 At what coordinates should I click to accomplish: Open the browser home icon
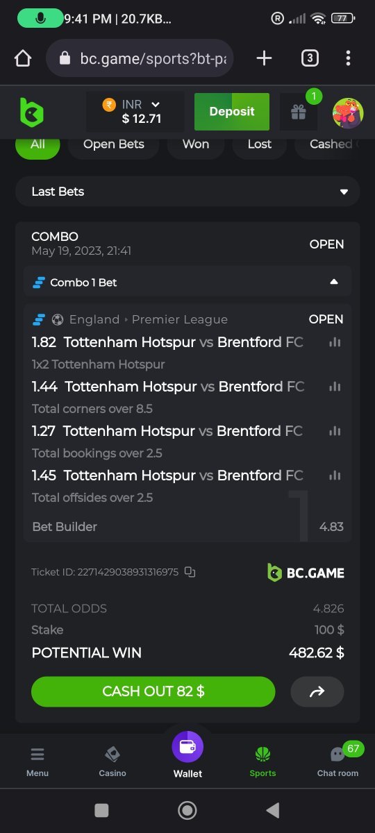coord(23,58)
